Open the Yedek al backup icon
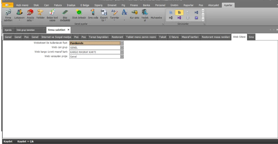 click(x=145, y=12)
